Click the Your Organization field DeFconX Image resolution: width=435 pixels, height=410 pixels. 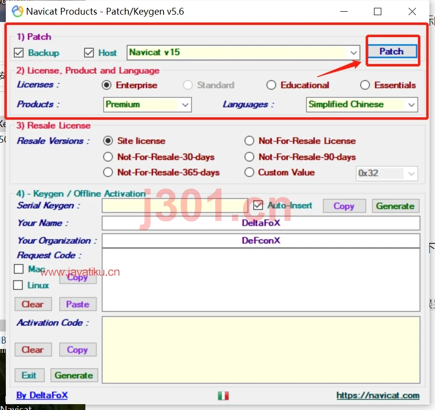point(261,240)
